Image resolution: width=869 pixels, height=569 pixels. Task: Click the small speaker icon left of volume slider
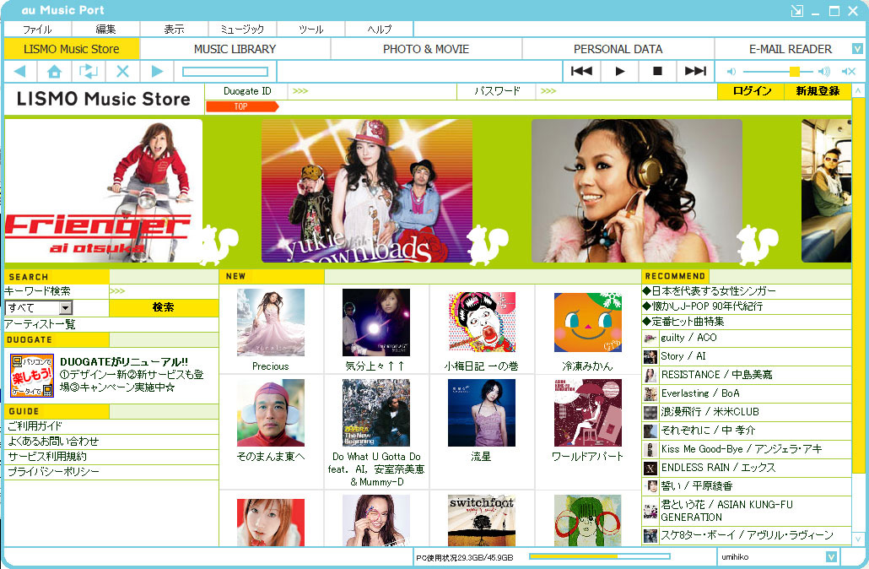[731, 71]
